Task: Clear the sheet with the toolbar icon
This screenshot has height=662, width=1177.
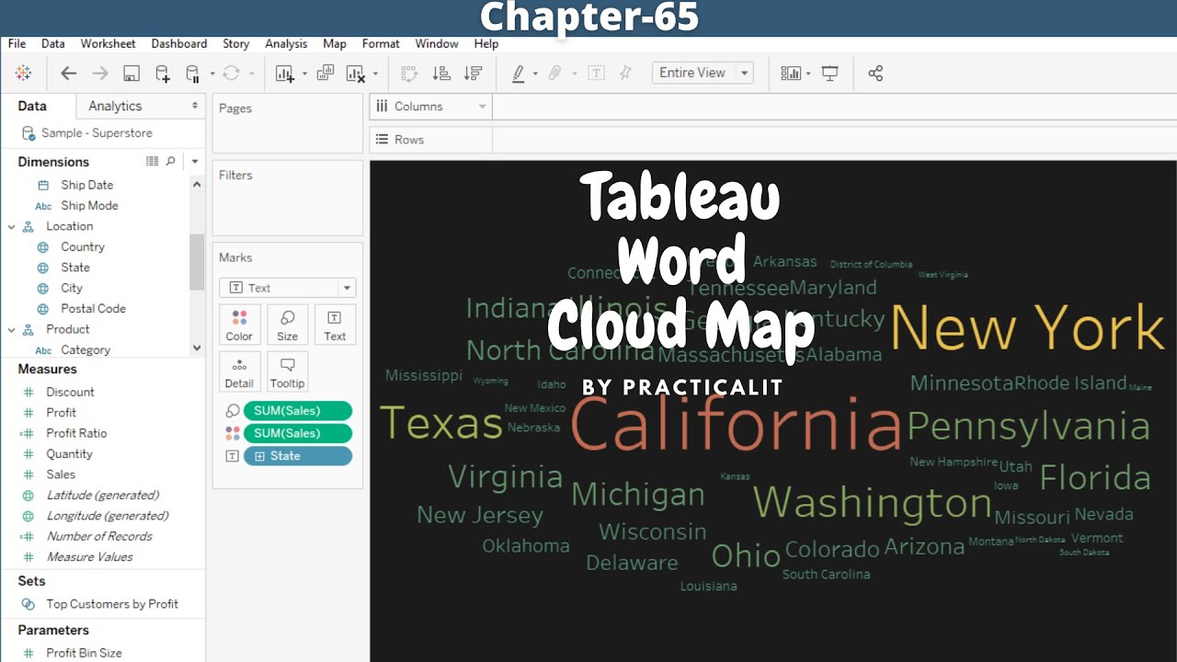Action: (355, 74)
